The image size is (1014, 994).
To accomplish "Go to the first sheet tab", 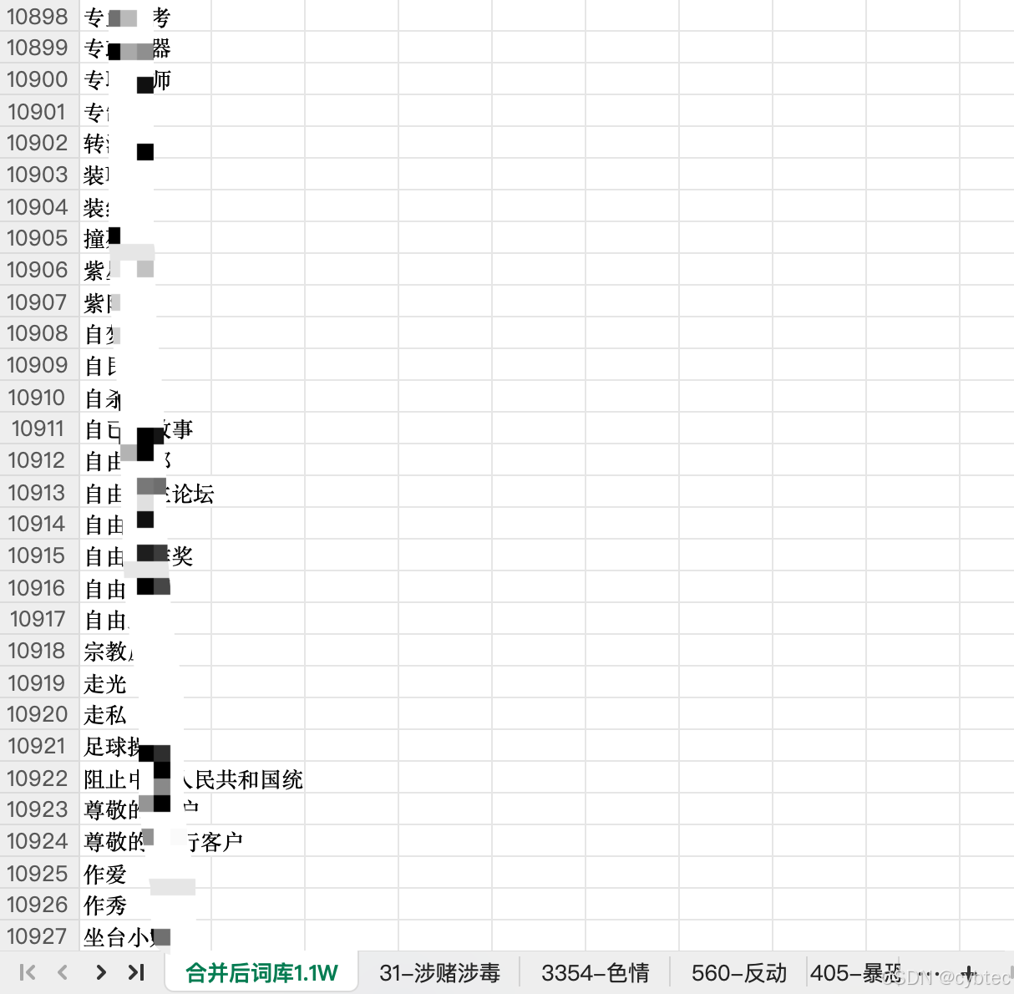I will (x=28, y=972).
